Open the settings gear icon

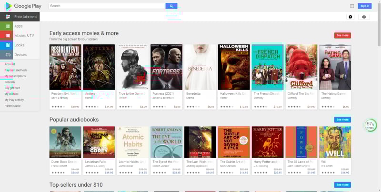(364, 17)
